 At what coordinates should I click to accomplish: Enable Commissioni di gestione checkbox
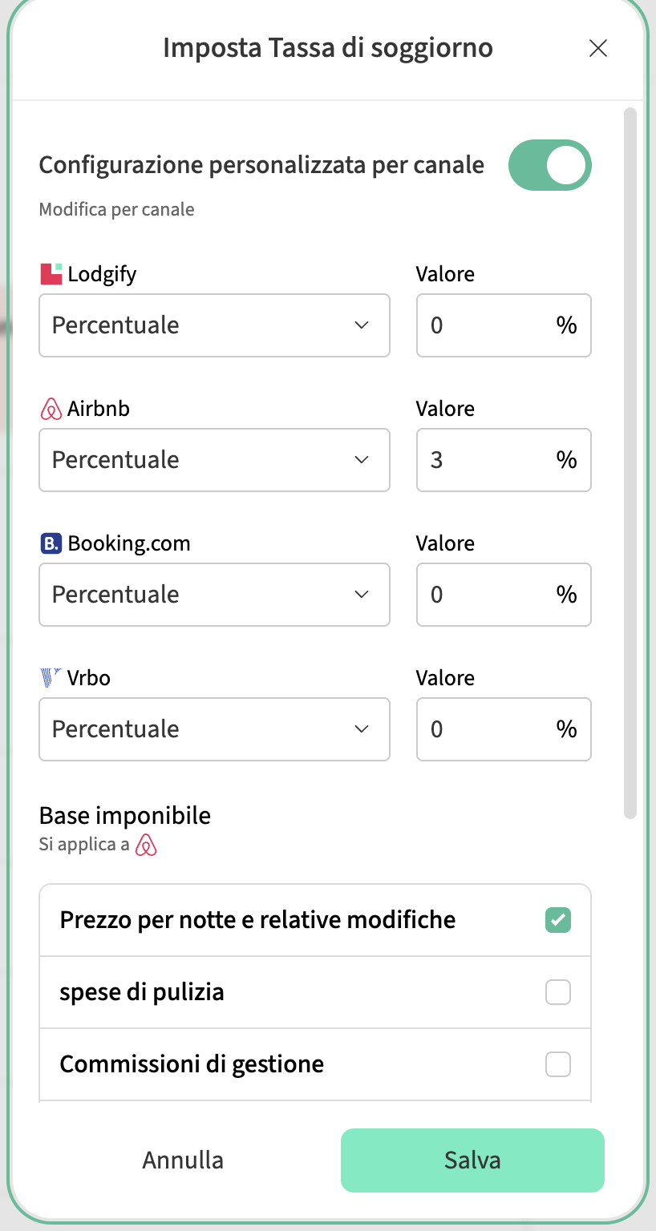pyautogui.click(x=557, y=1064)
